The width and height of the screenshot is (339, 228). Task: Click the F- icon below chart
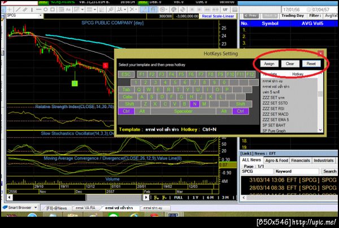[x=164, y=198]
